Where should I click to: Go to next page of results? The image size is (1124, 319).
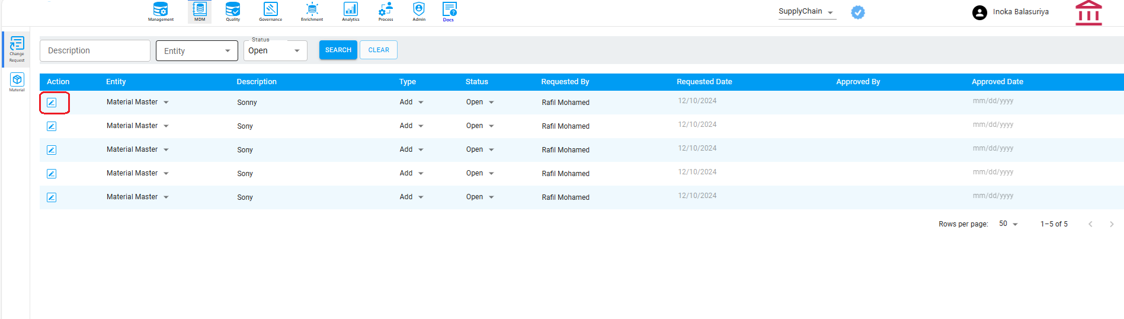point(1112,224)
